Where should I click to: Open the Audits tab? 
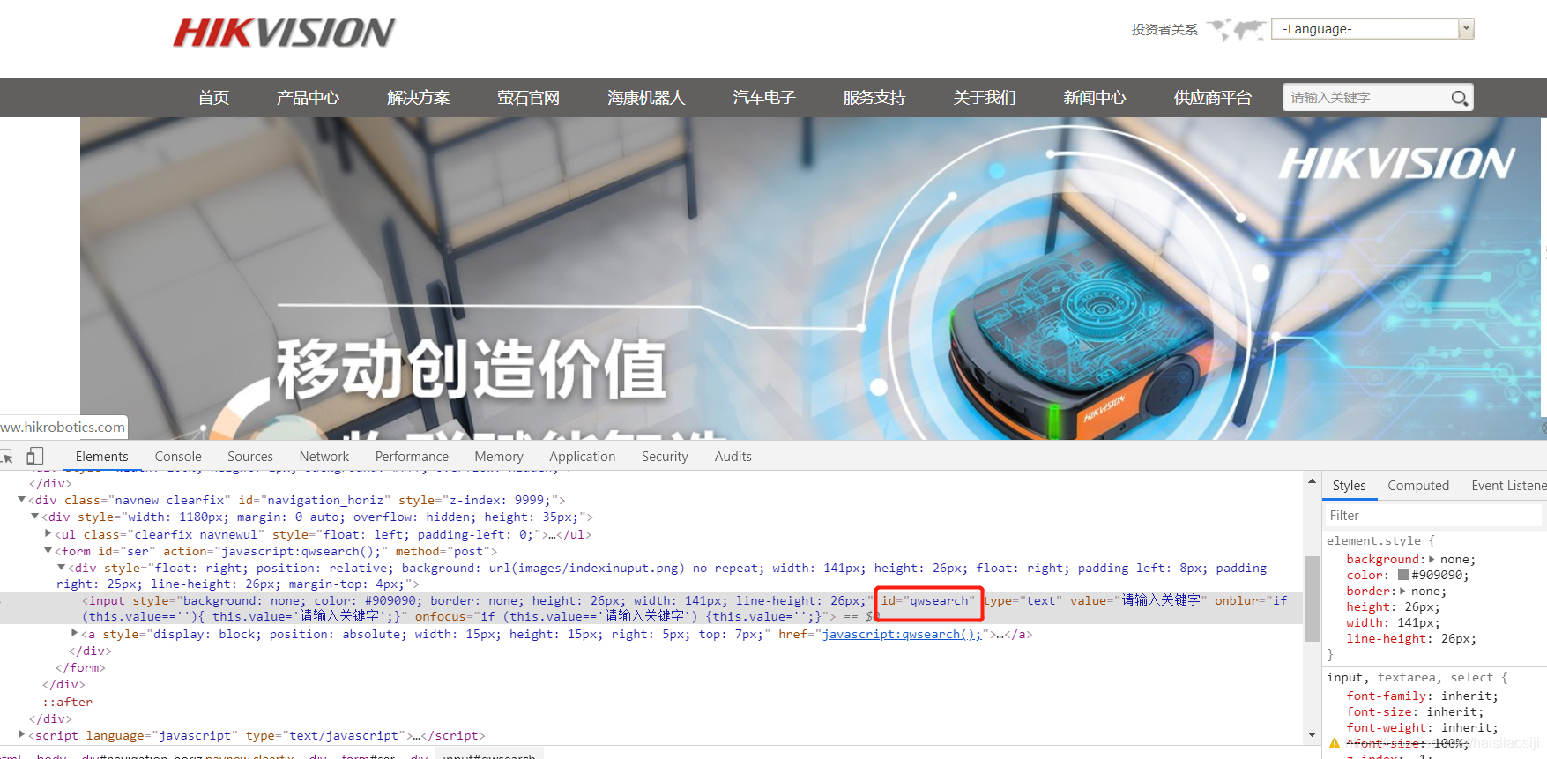[733, 457]
